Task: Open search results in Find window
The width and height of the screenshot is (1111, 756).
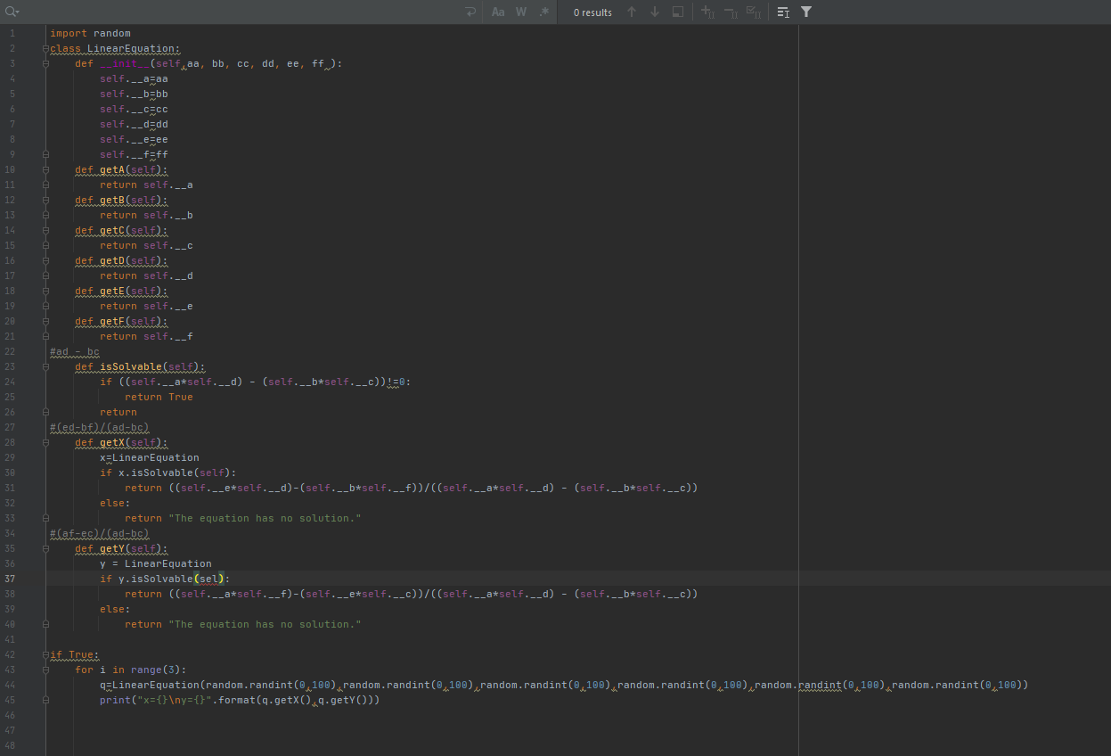Action: [x=678, y=12]
